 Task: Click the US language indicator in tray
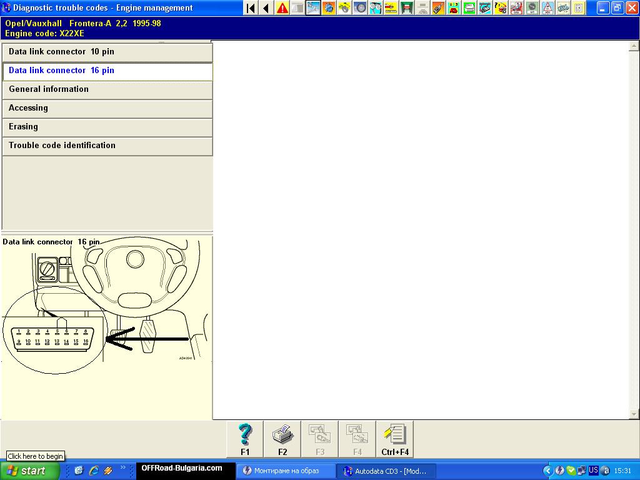(593, 470)
